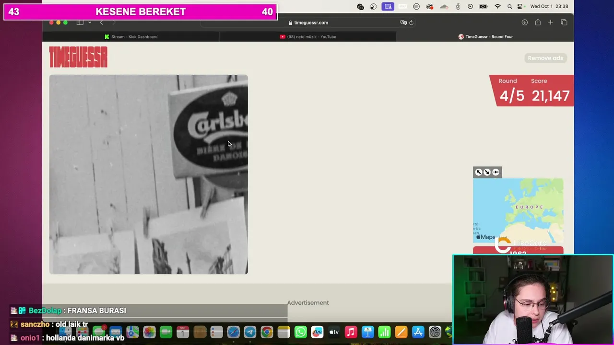
Task: Open Keynote from the Dock
Action: [367, 332]
